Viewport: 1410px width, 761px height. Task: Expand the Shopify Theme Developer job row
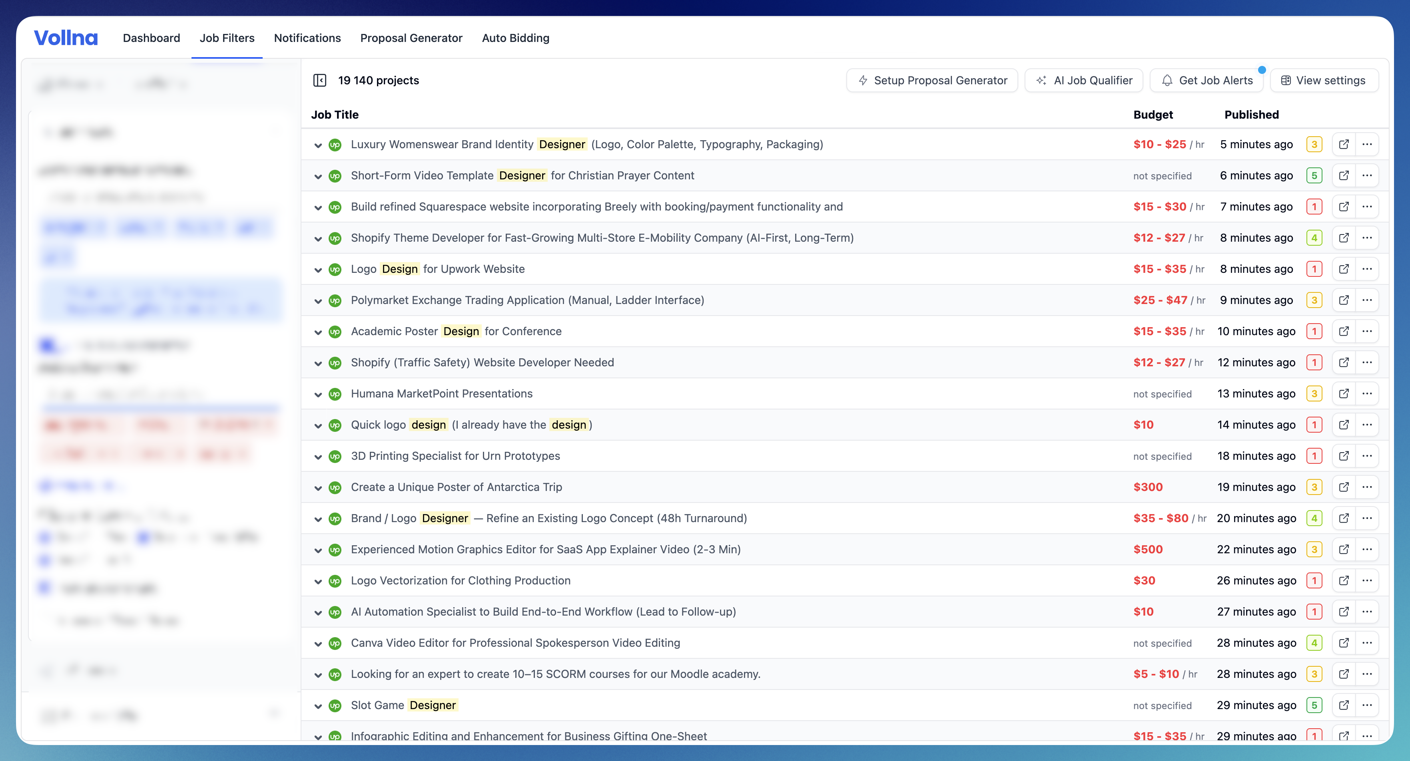[319, 238]
